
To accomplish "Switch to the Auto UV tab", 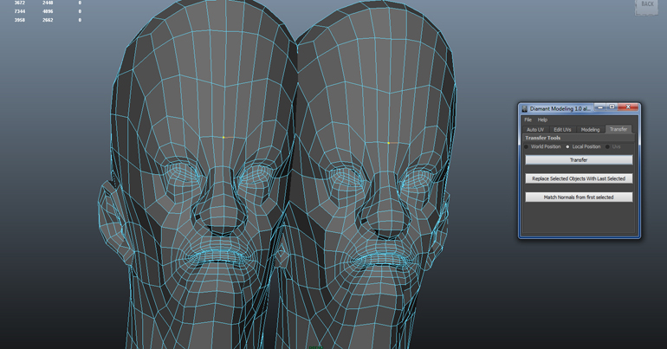I will tap(535, 129).
